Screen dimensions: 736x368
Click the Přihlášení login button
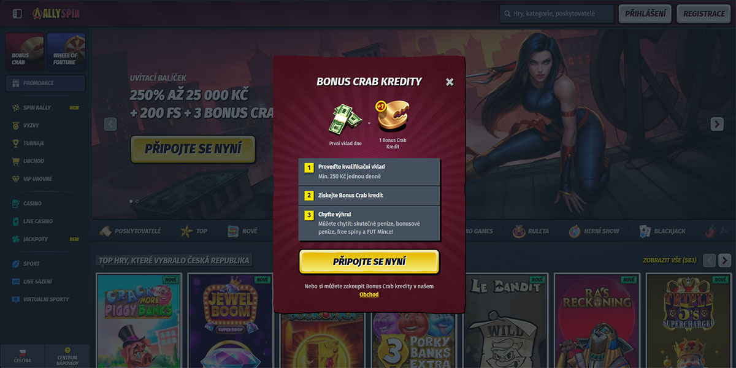(645, 13)
